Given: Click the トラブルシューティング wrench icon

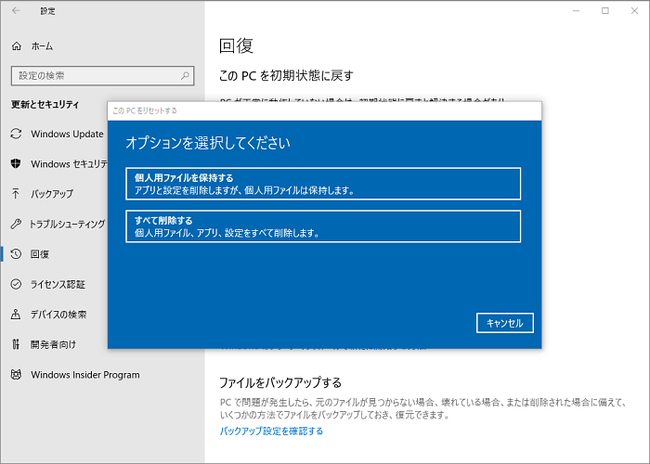Looking at the screenshot, I should point(16,224).
